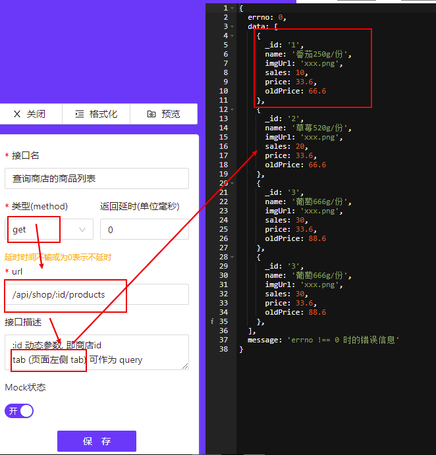
Task: Focus the 返回延时 delay input field
Action: click(144, 229)
